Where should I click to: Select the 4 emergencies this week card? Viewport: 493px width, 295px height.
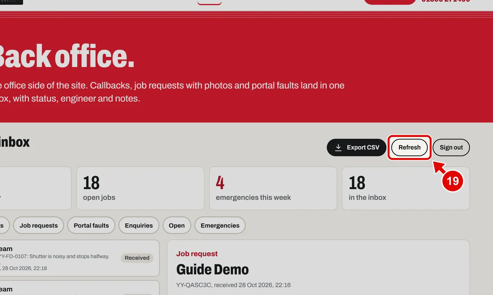273,188
